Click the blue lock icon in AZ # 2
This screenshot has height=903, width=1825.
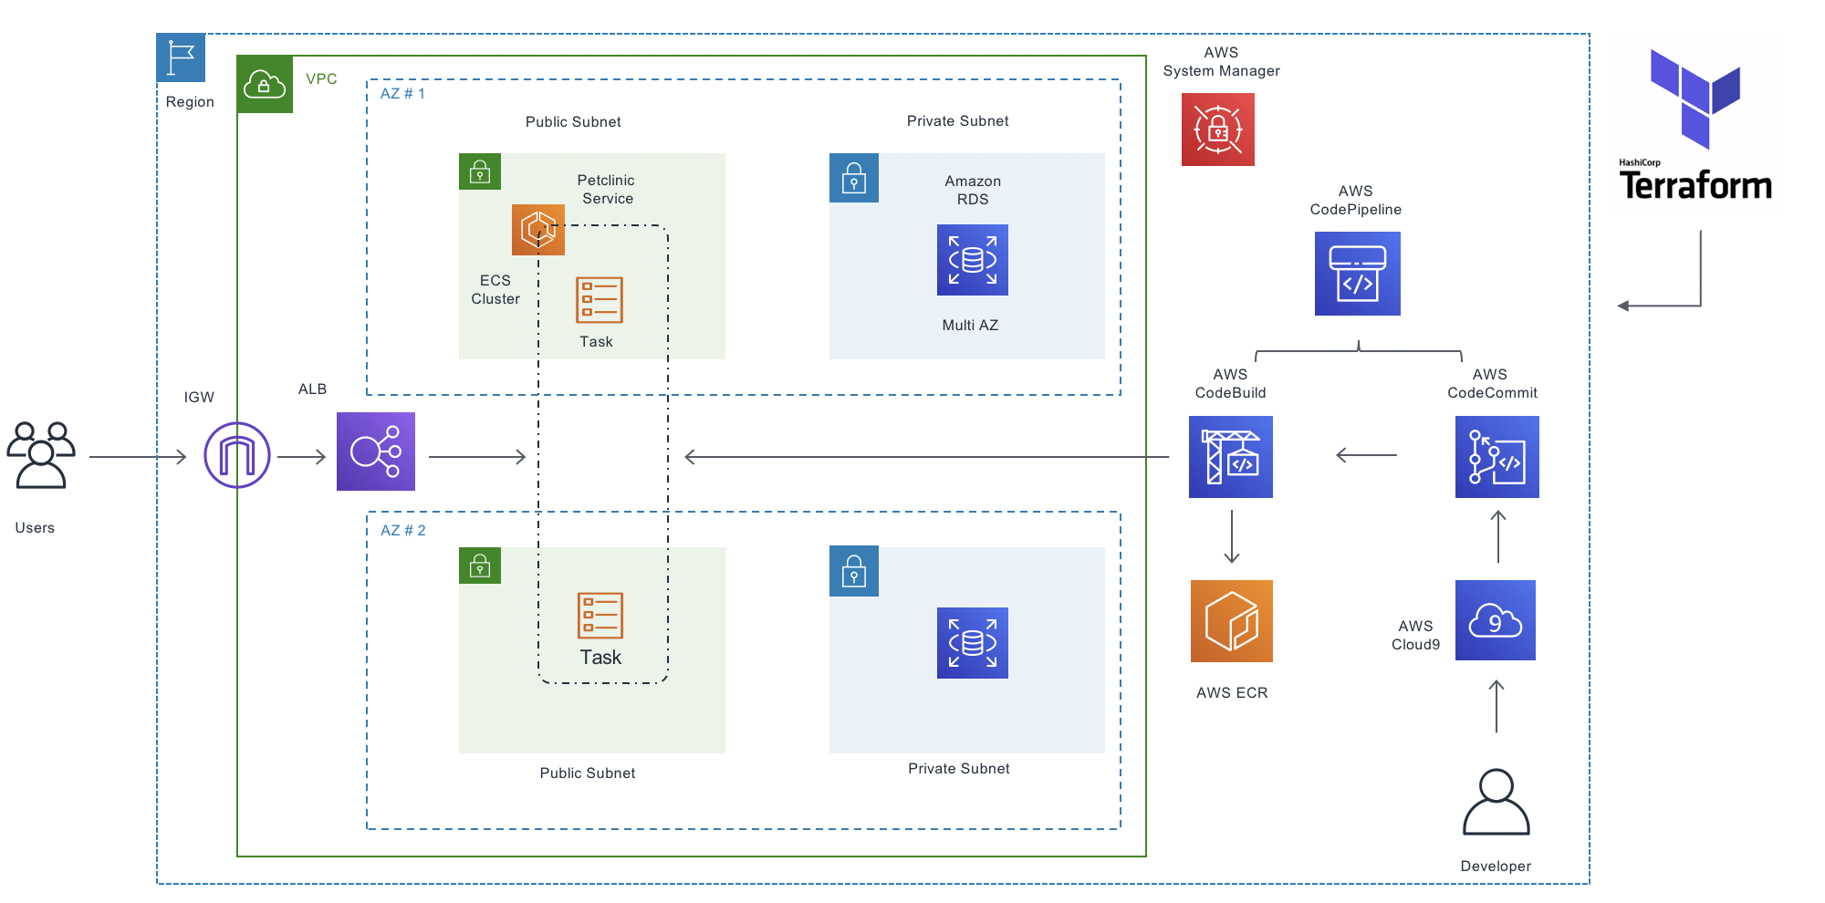[854, 571]
